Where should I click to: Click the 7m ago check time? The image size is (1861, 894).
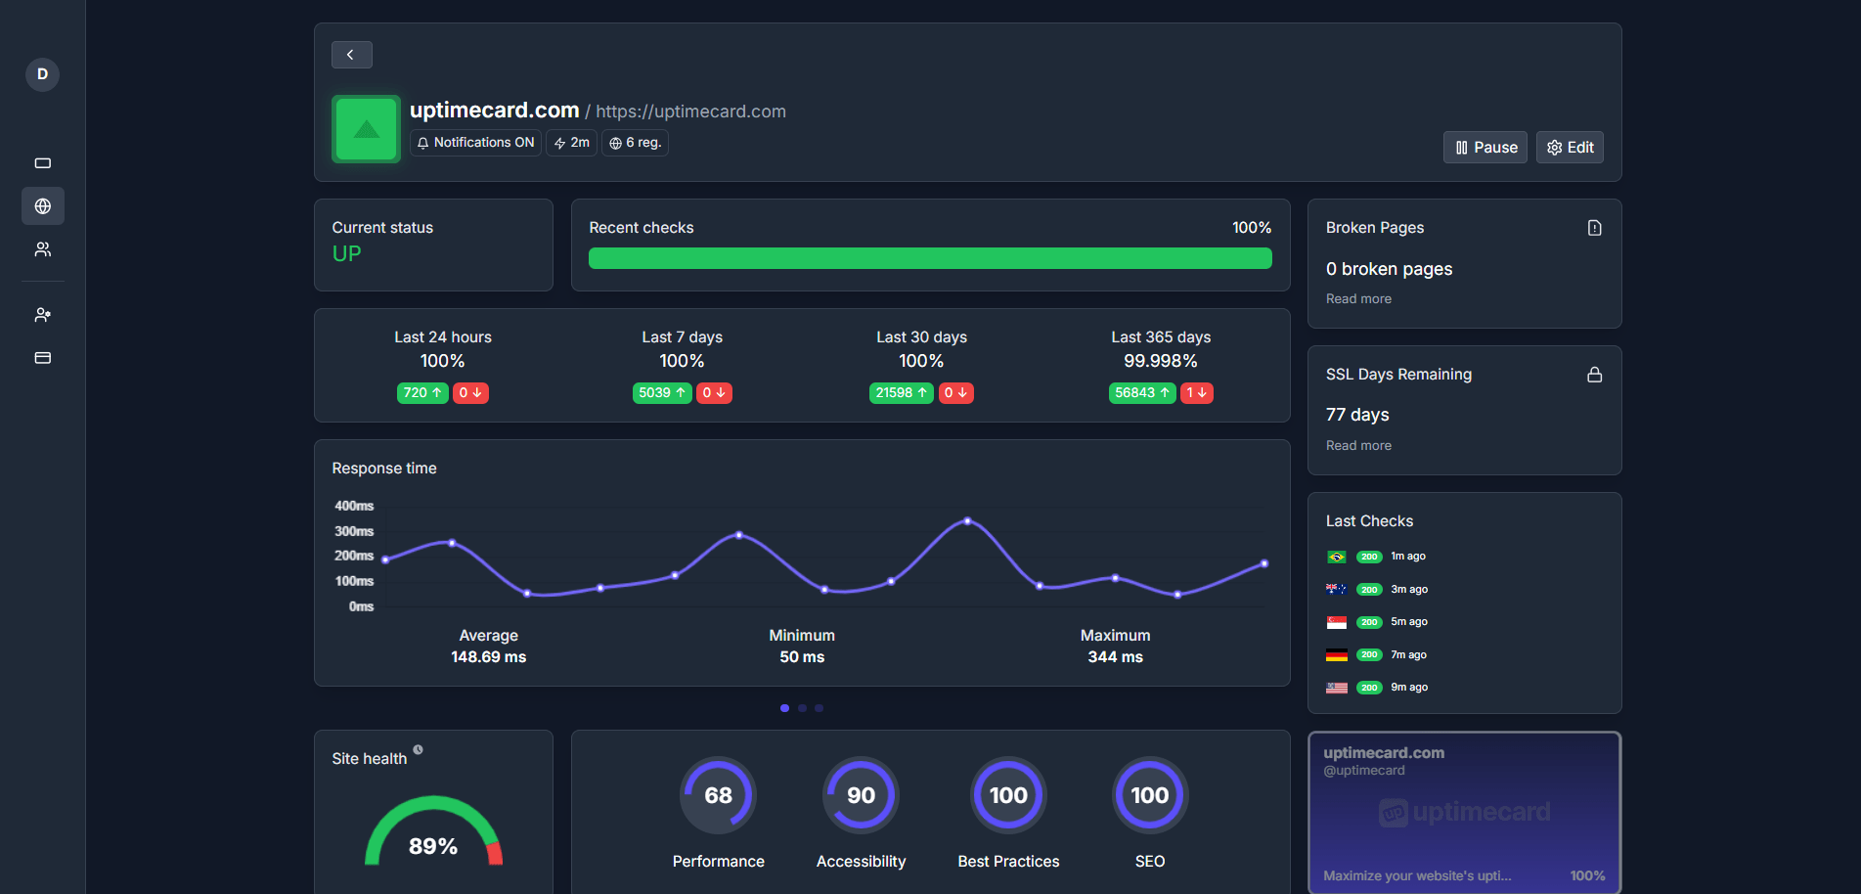click(1408, 655)
